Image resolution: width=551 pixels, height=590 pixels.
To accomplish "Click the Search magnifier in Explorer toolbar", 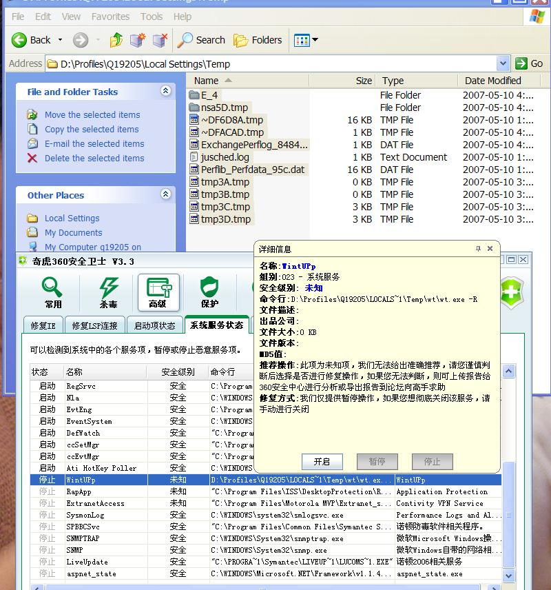I will click(x=185, y=40).
